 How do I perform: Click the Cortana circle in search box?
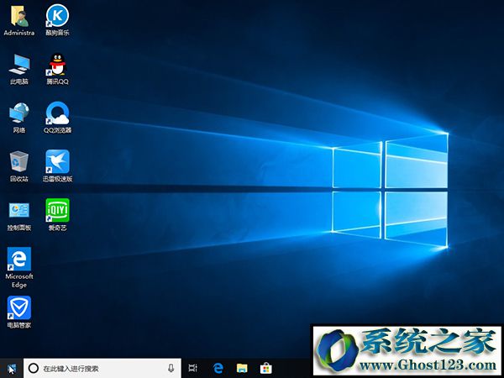tap(34, 369)
